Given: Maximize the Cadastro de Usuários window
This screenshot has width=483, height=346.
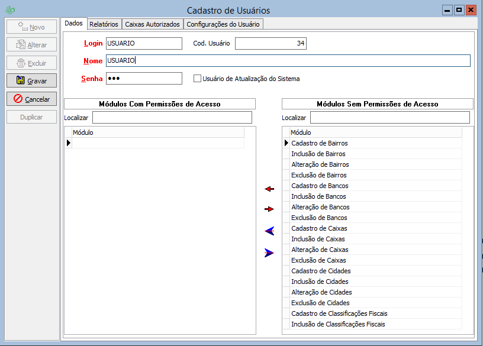Looking at the screenshot, I should [459, 10].
